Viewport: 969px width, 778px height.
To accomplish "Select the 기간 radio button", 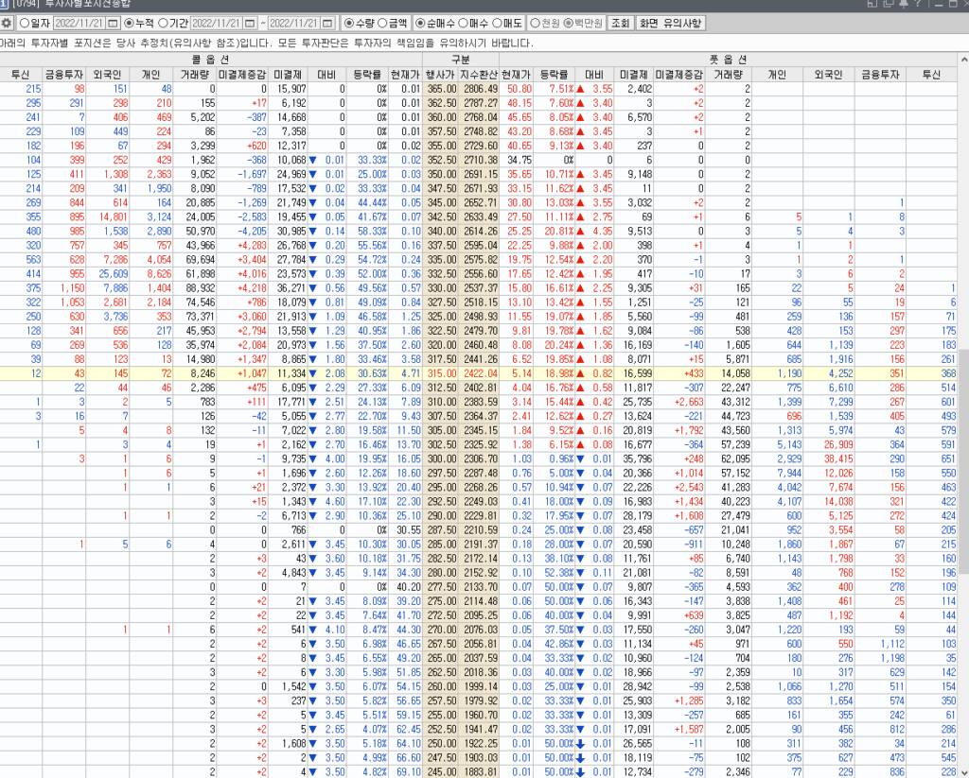I will (163, 23).
